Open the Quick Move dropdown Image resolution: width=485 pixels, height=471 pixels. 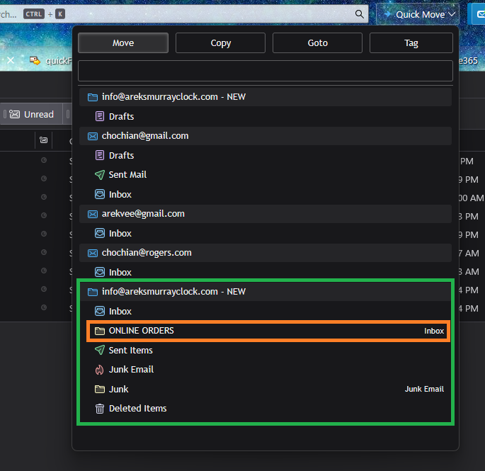[418, 14]
